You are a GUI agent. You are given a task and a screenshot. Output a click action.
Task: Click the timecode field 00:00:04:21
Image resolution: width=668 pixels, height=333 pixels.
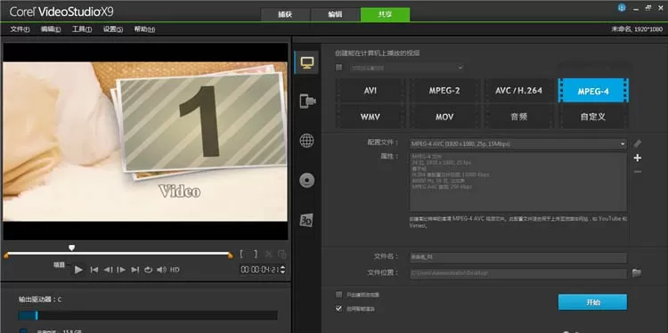tap(260, 270)
